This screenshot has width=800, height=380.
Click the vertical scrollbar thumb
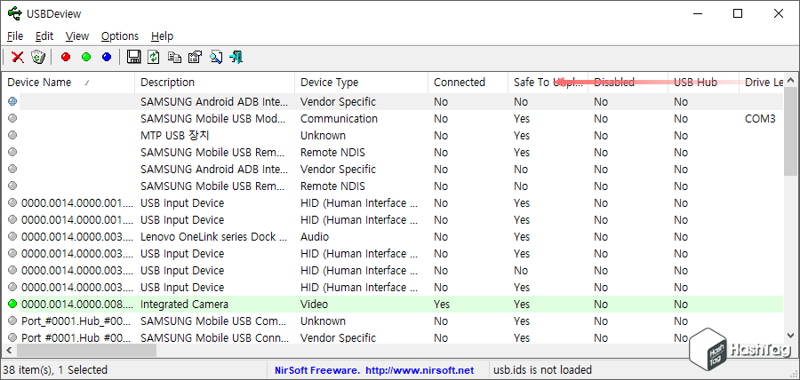point(791,131)
